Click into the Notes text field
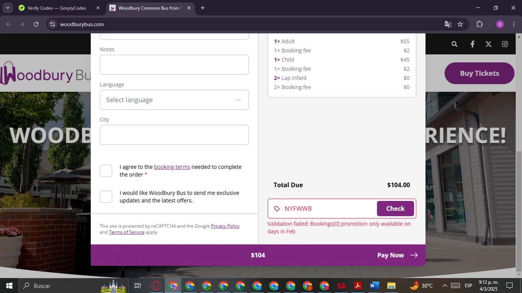The width and height of the screenshot is (522, 293). click(x=174, y=65)
